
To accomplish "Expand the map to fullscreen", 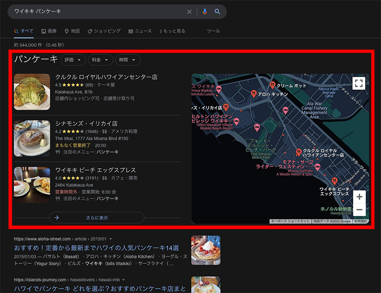I will [359, 83].
